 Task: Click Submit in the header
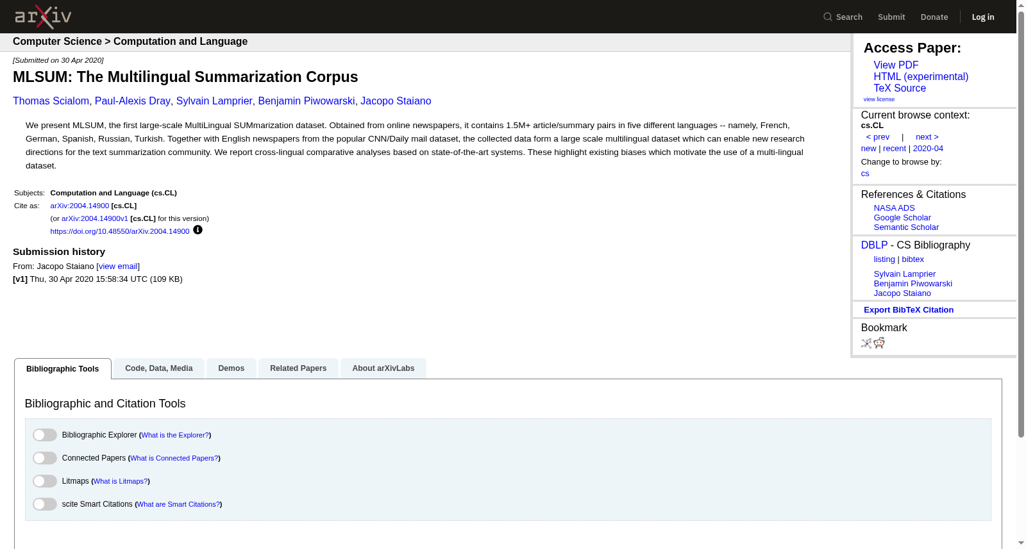(891, 17)
